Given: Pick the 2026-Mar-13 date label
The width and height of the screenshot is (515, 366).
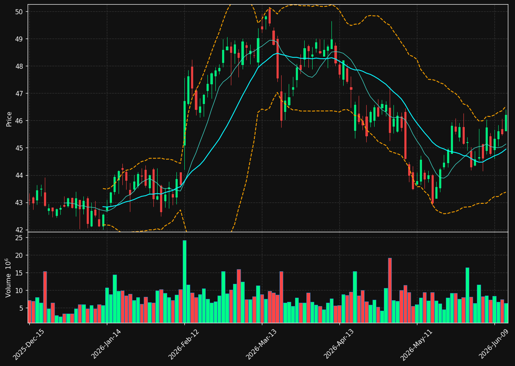Looking at the screenshot, I should (x=261, y=344).
